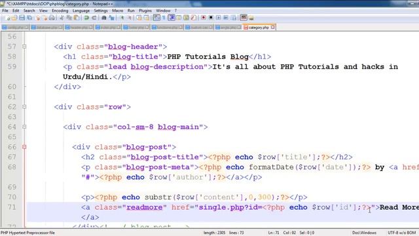
Task: Open the Plugins menu
Action: (x=145, y=10)
